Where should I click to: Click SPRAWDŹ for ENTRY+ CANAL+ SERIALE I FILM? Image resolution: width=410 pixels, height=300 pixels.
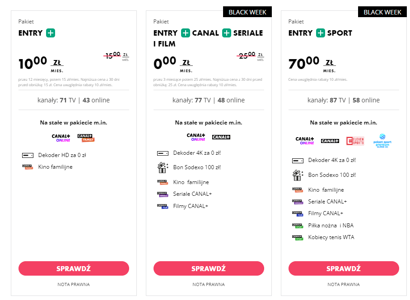pyautogui.click(x=209, y=268)
